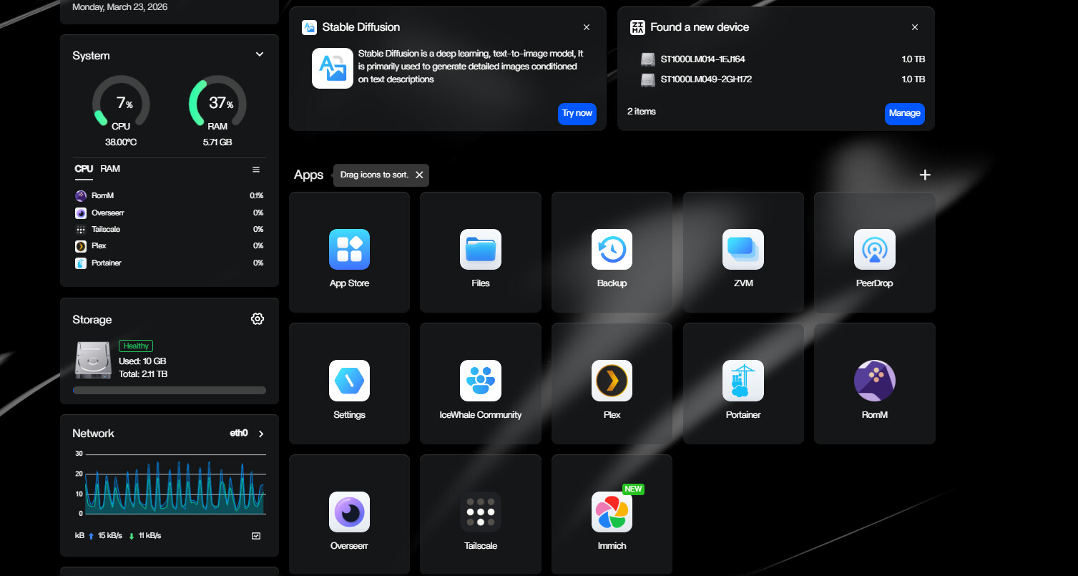Click the storage usage progress bar

coord(170,391)
